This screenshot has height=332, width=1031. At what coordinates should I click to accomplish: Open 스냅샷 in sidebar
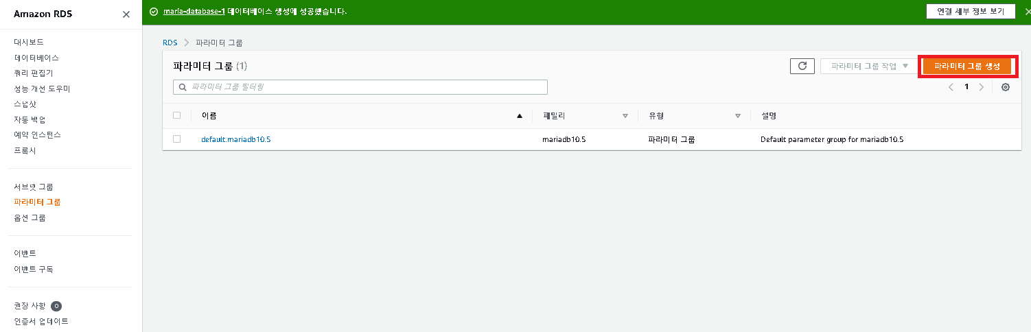click(25, 104)
